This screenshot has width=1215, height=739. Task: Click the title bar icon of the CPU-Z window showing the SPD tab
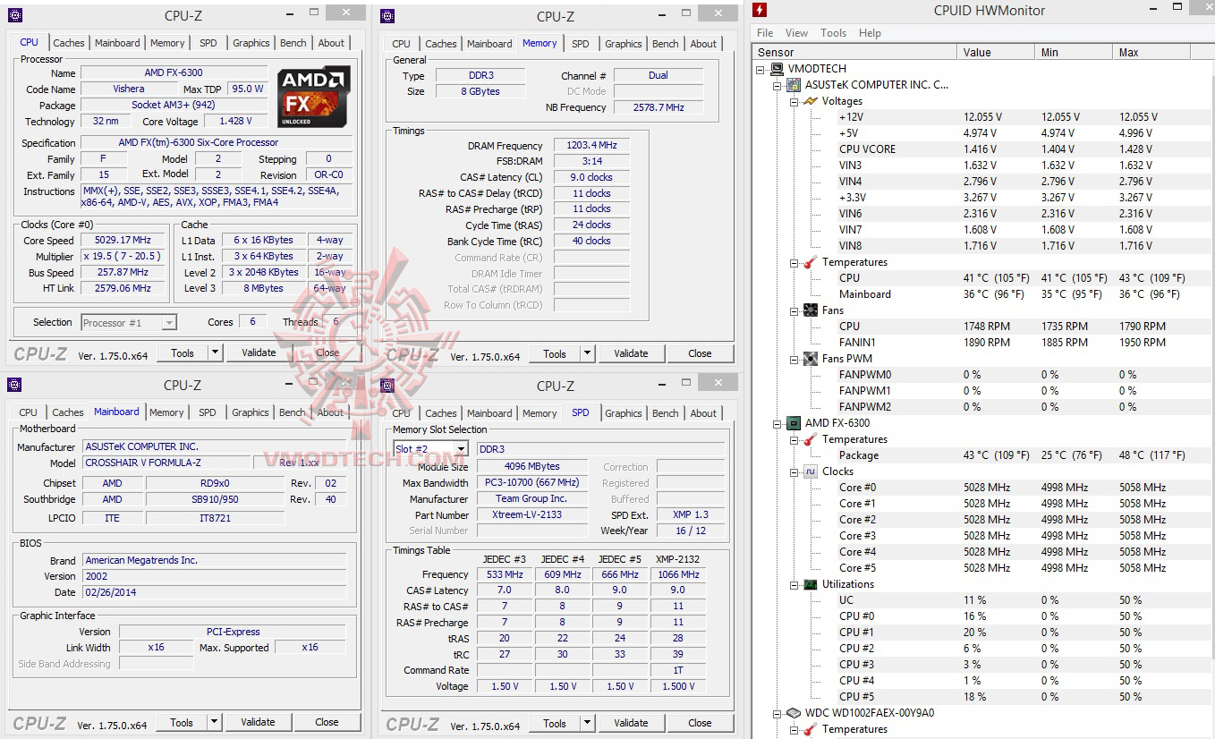point(387,386)
